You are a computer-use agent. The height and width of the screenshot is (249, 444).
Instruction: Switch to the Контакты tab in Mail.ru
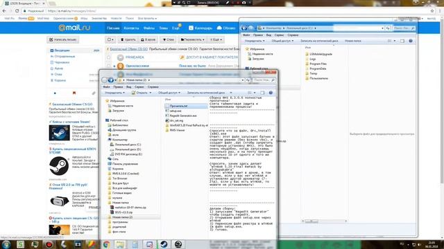pyautogui.click(x=131, y=28)
